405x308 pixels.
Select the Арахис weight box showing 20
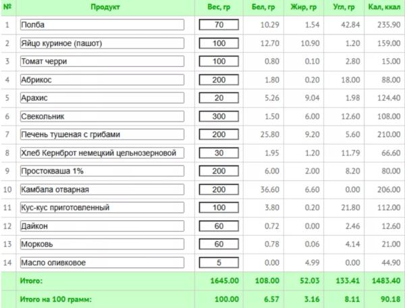click(219, 98)
